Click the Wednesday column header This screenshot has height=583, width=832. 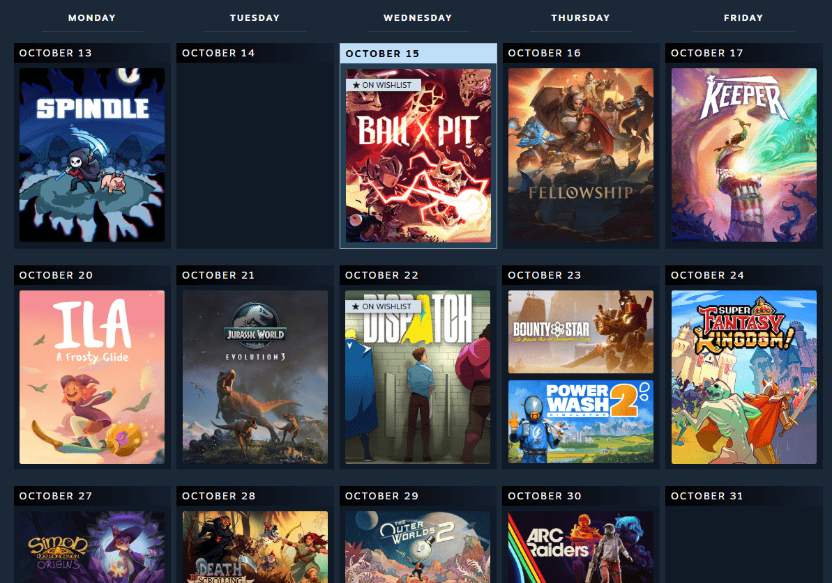418,17
